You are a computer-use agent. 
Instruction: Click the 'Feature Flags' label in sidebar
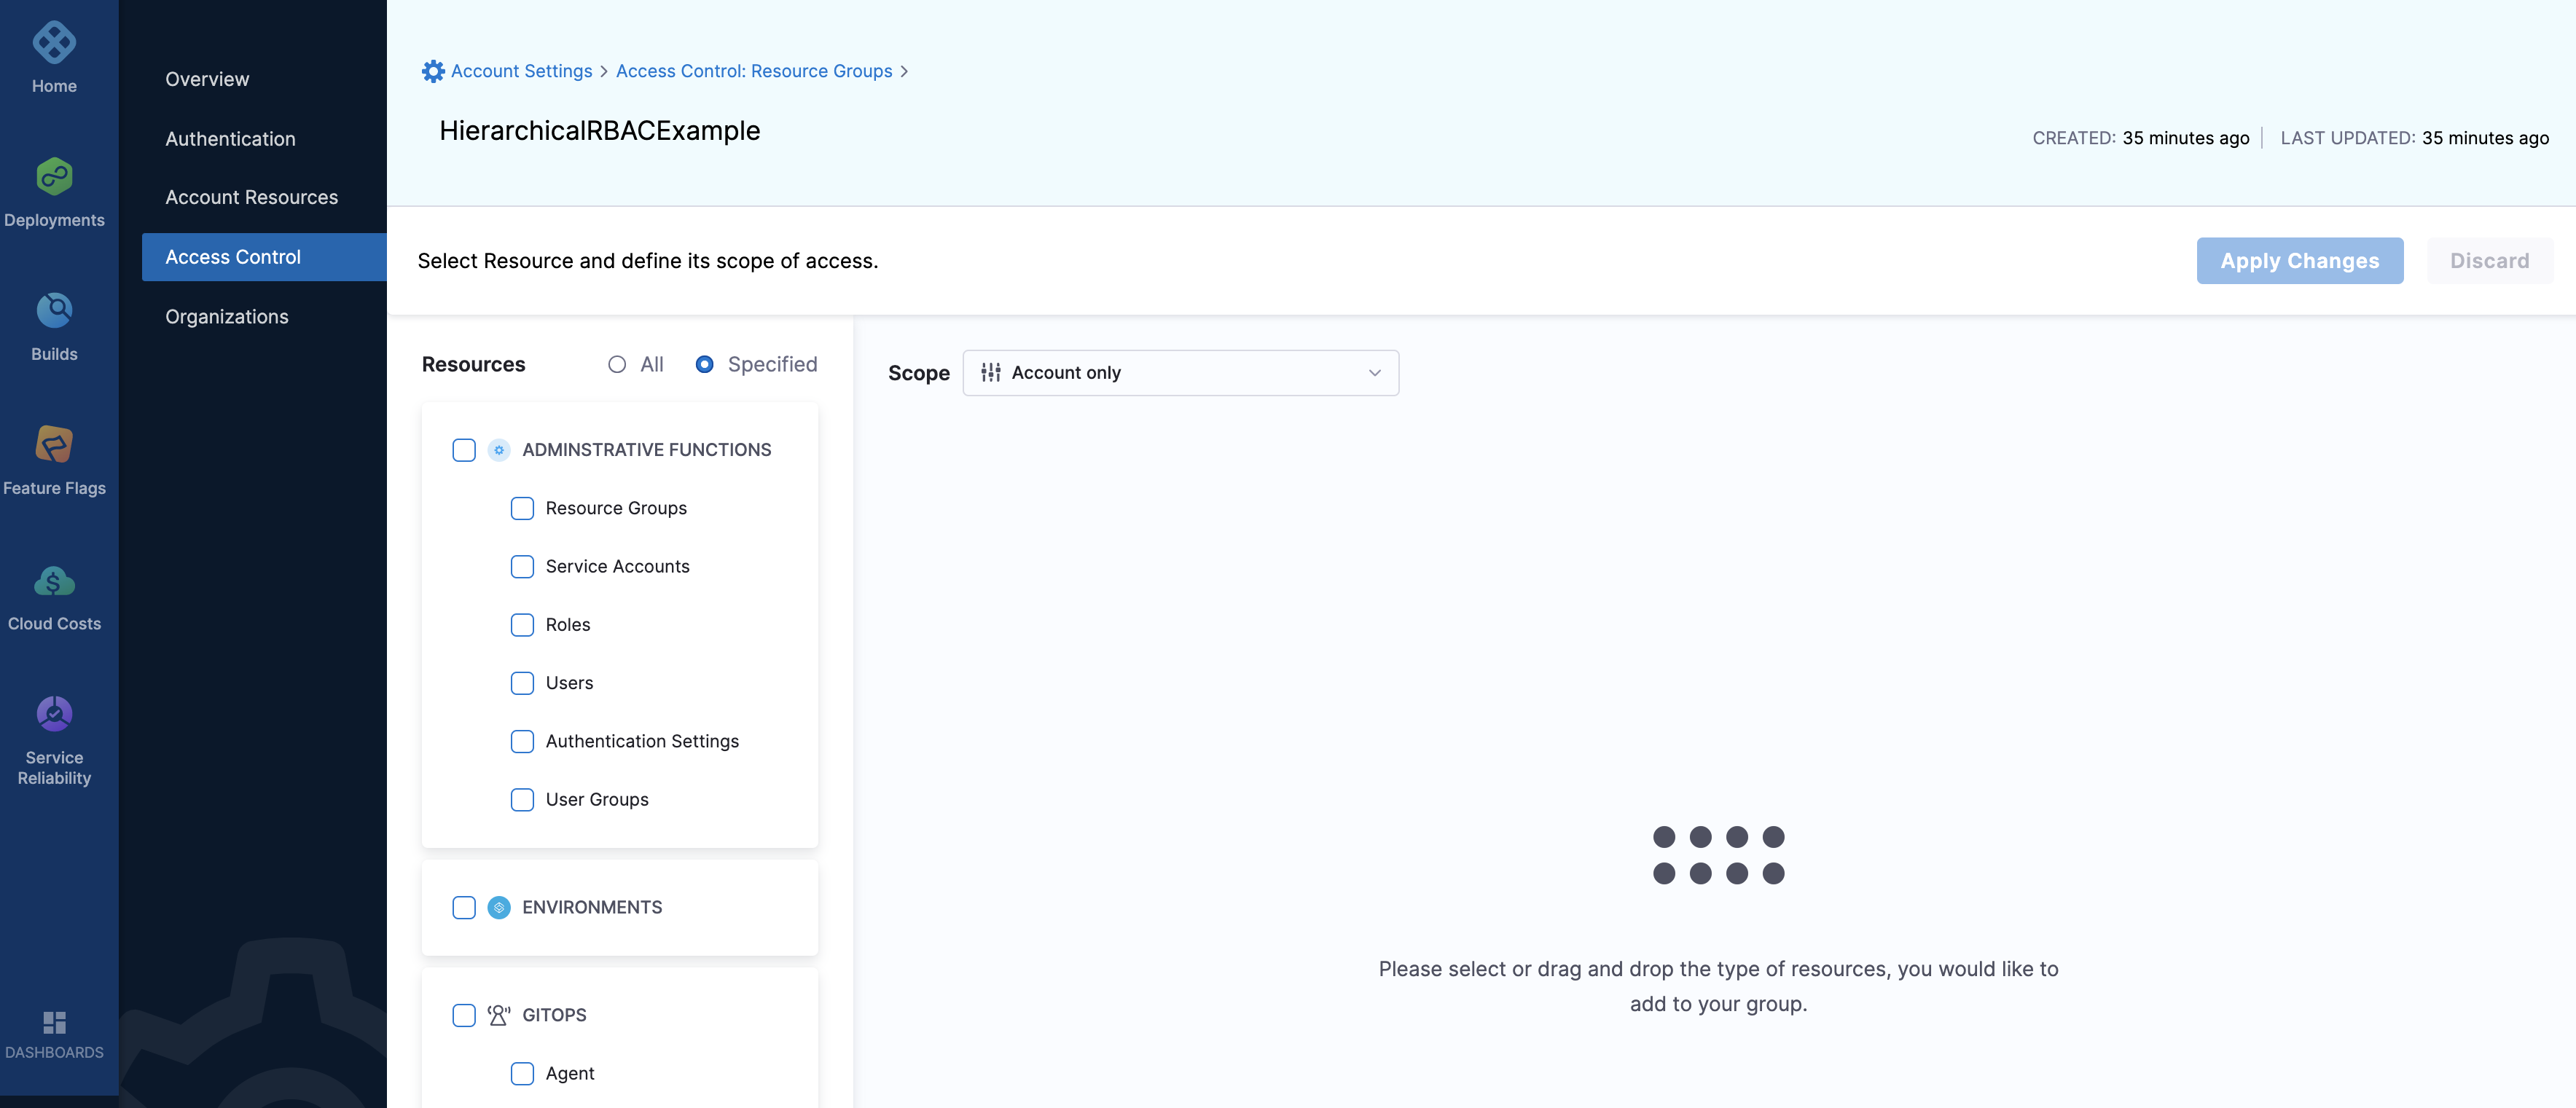54,489
